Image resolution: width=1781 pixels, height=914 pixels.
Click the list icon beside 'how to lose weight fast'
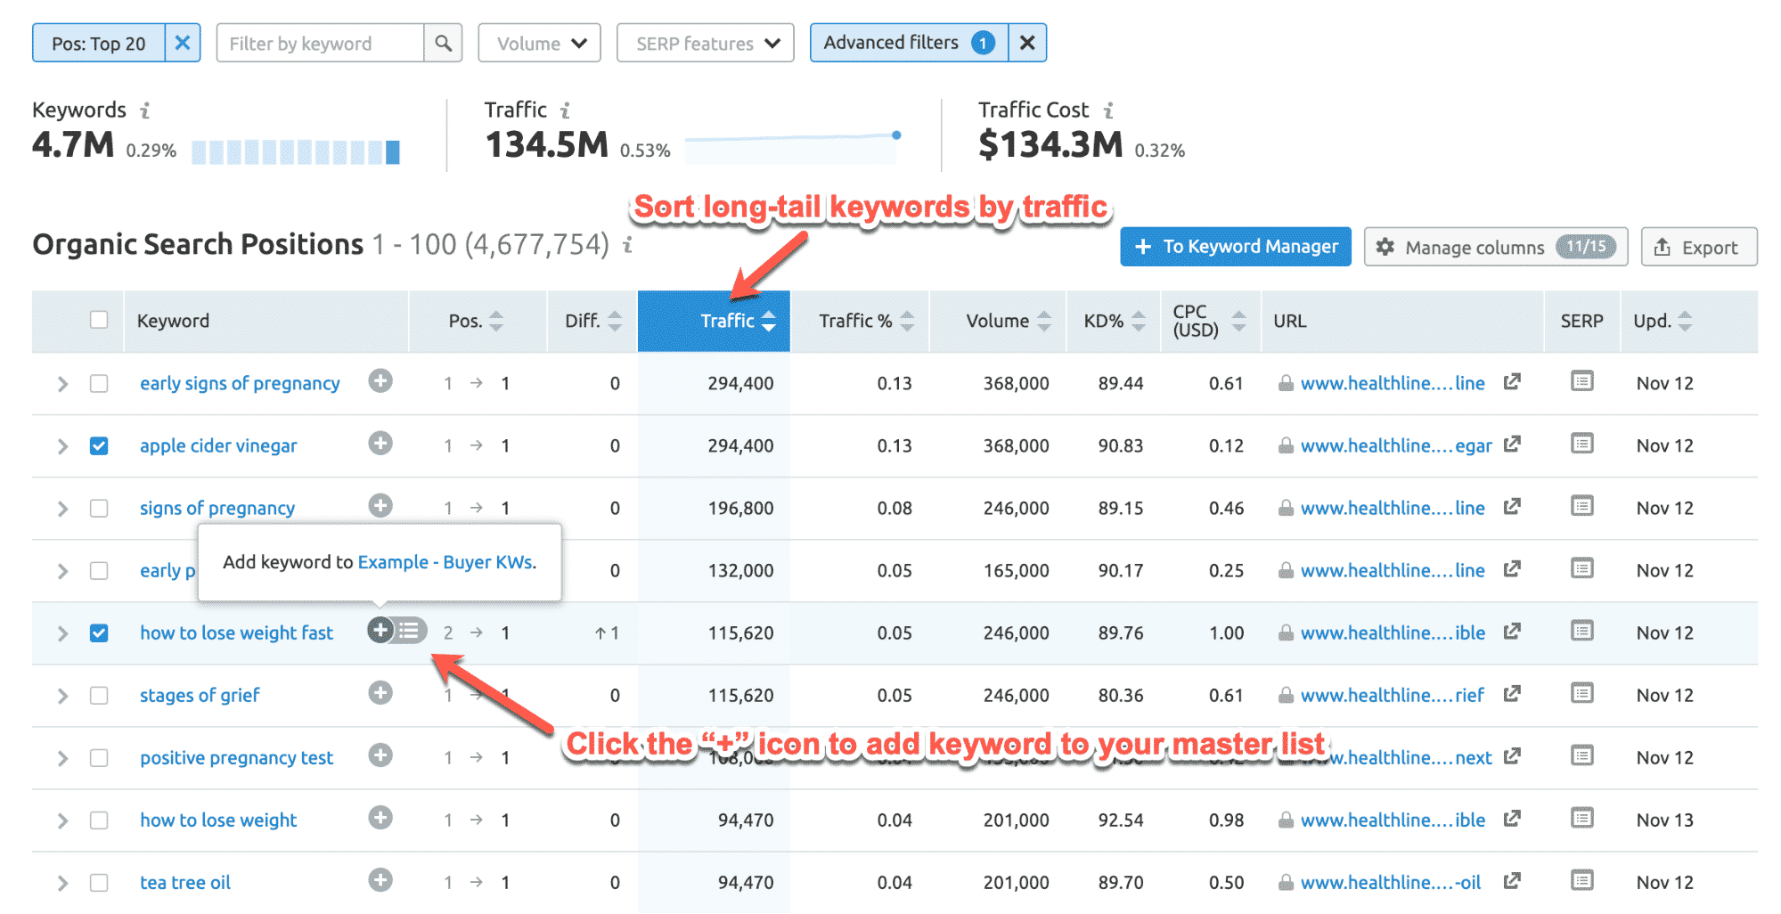tap(410, 631)
